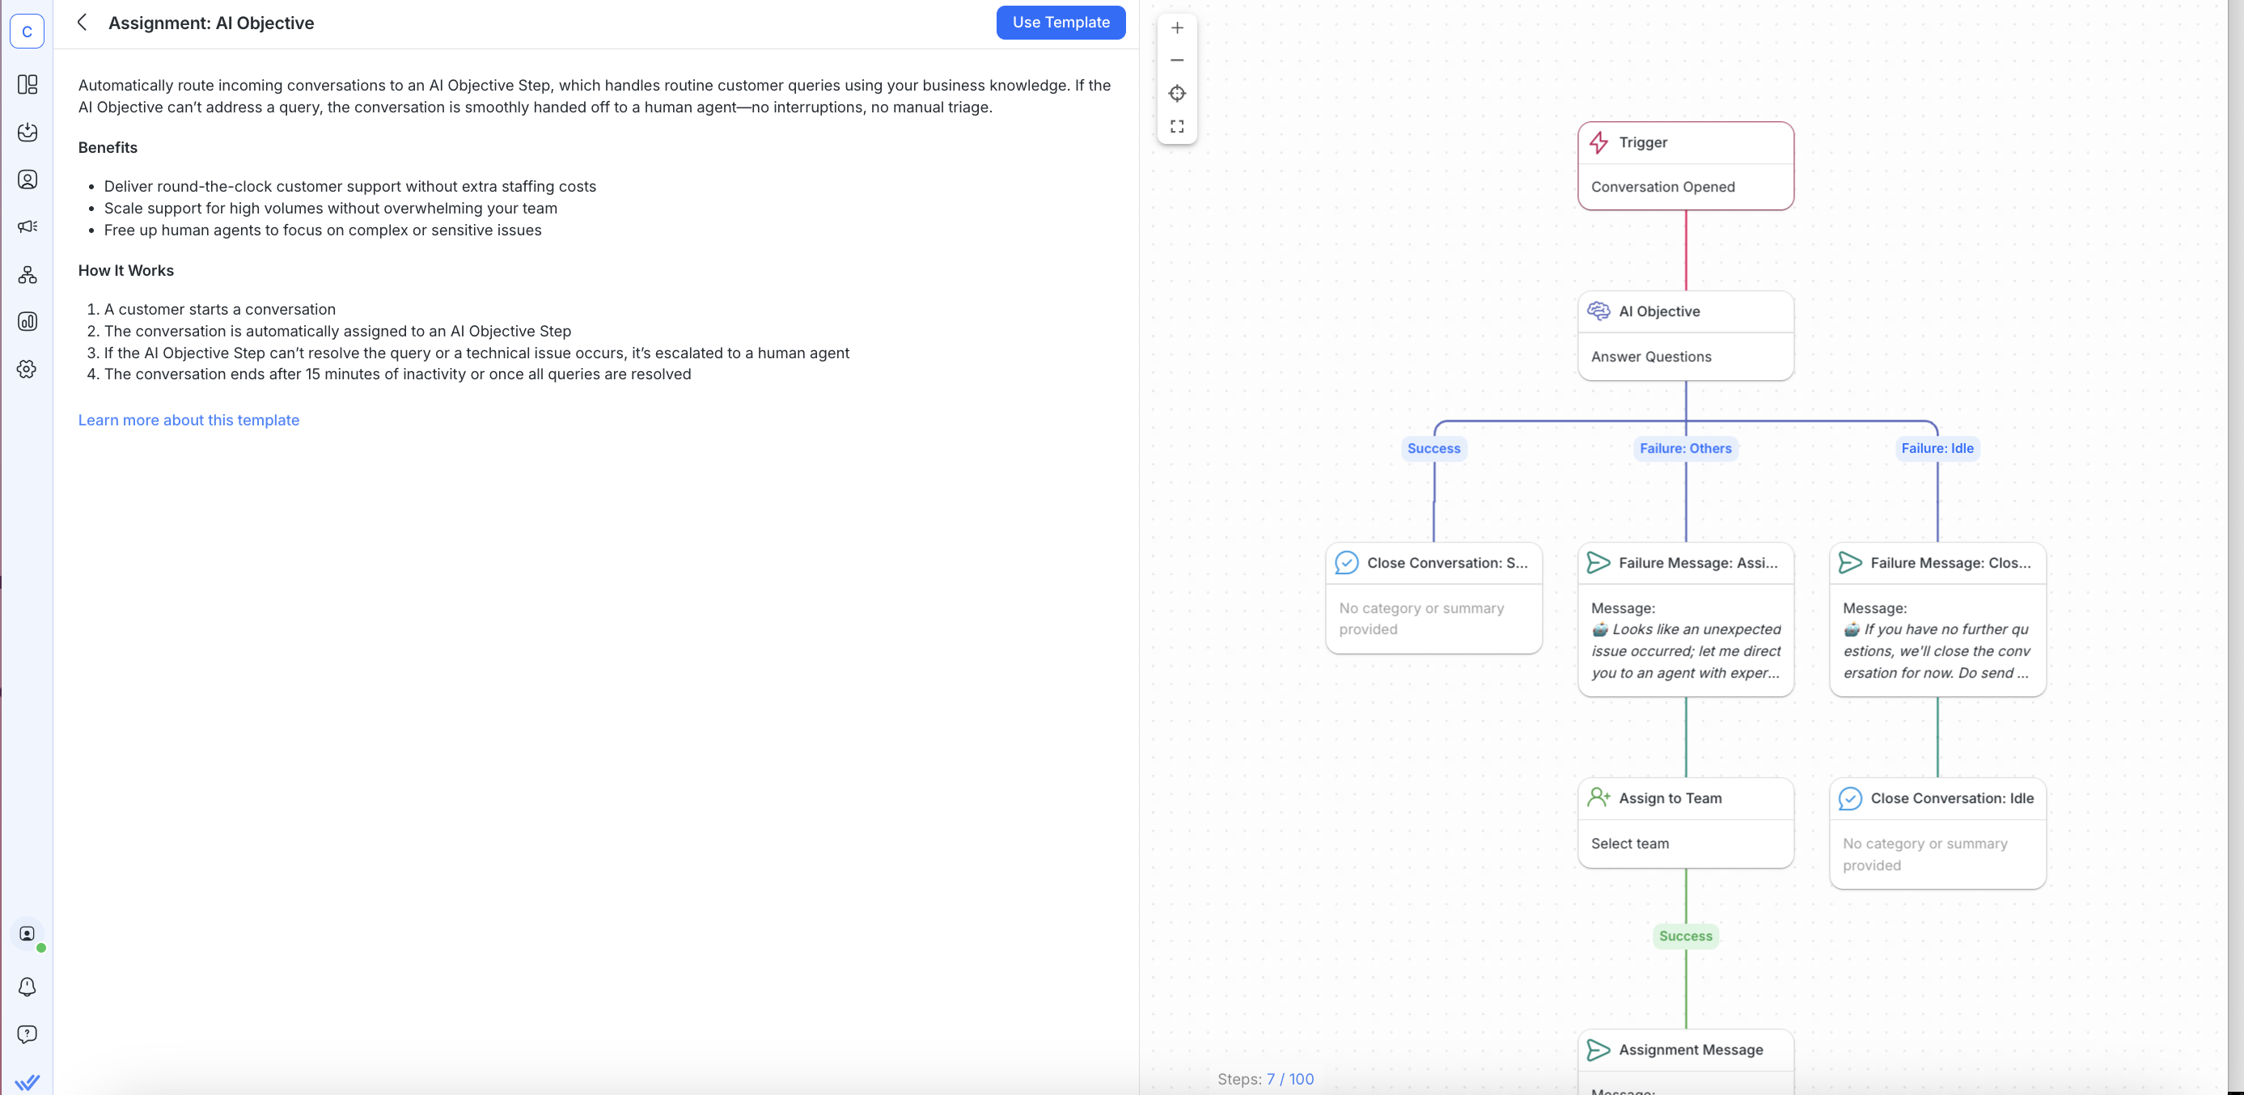
Task: Open Learn more about this template link
Action: click(188, 420)
